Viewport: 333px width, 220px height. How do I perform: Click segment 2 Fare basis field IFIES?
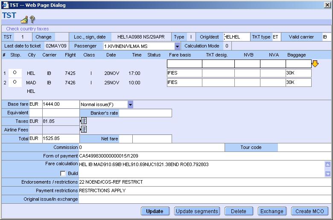click(x=184, y=83)
